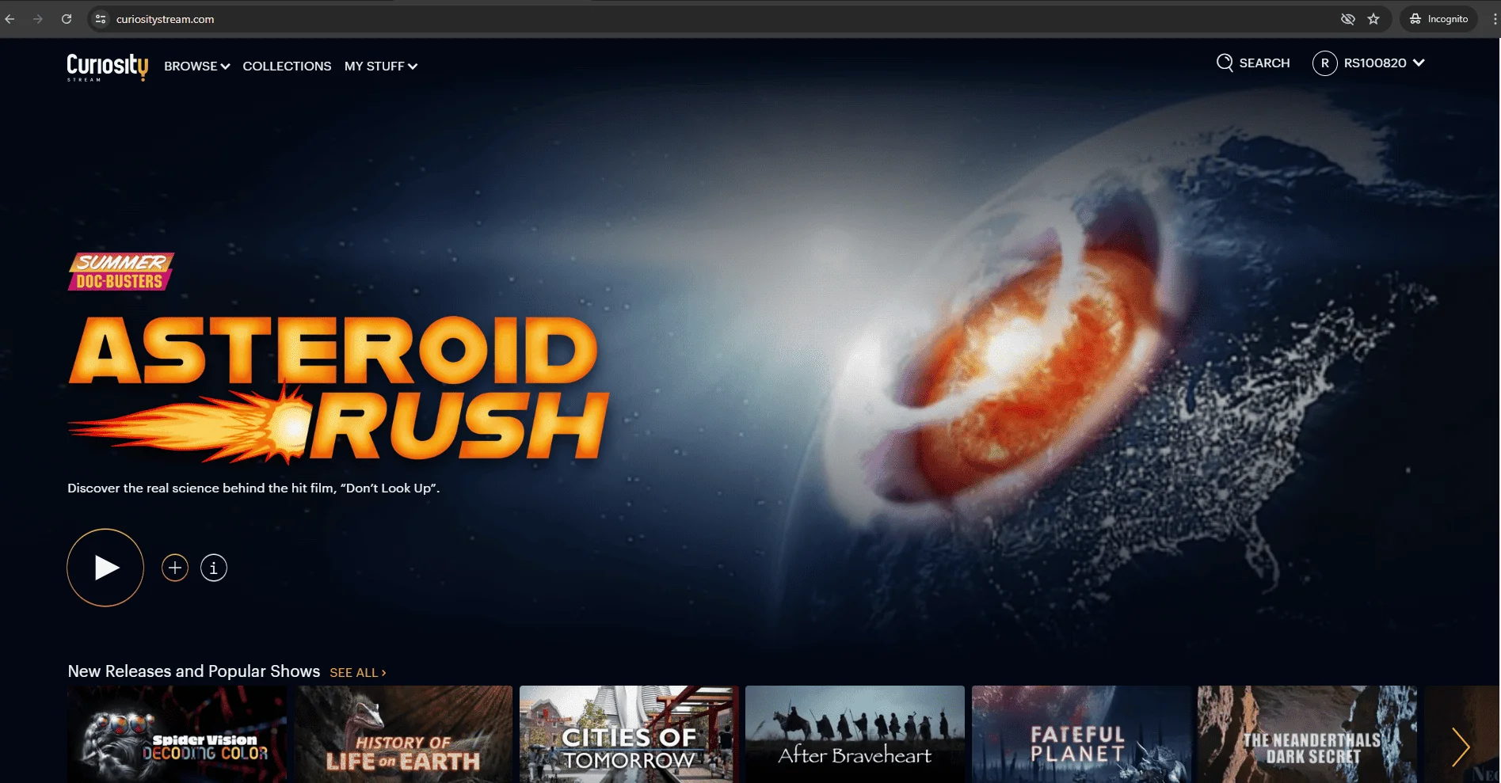This screenshot has width=1501, height=783.
Task: Open Asteroid Rush info details icon
Action: coord(214,568)
